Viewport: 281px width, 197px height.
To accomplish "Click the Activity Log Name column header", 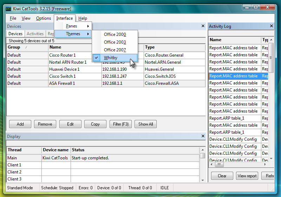I will (x=235, y=40).
